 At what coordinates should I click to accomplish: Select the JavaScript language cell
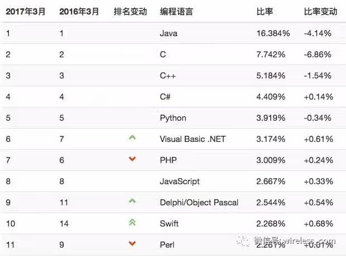pyautogui.click(x=180, y=181)
